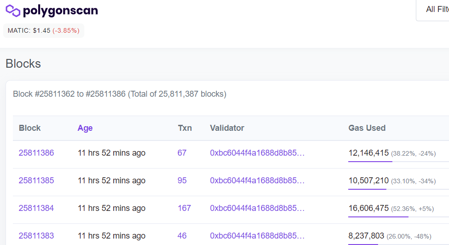
Task: Toggle the Age column time format
Action: pyautogui.click(x=85, y=128)
